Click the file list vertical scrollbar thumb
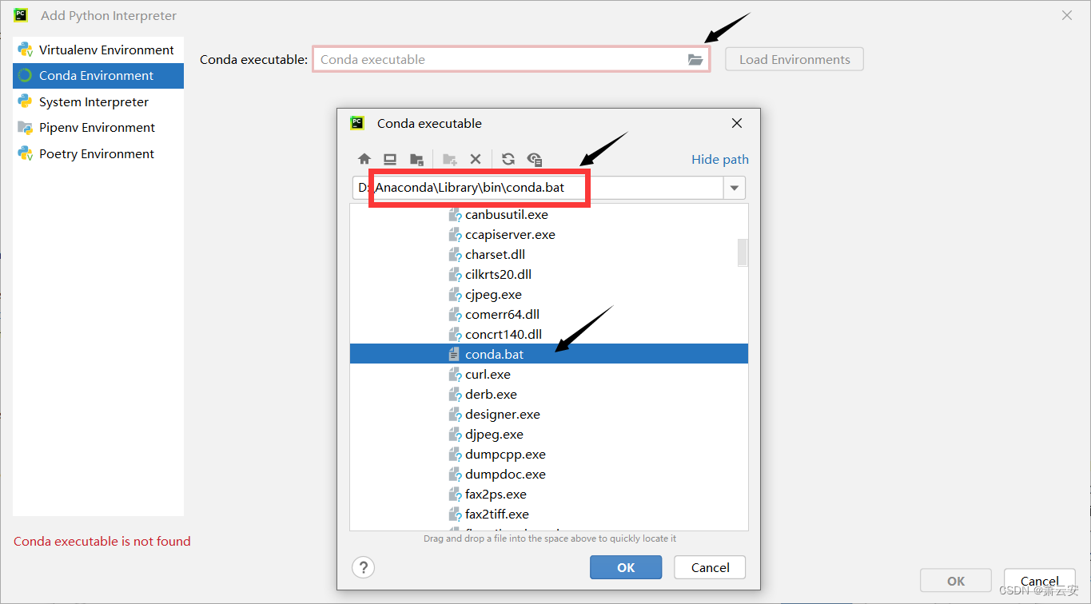Image resolution: width=1091 pixels, height=604 pixels. pyautogui.click(x=743, y=252)
